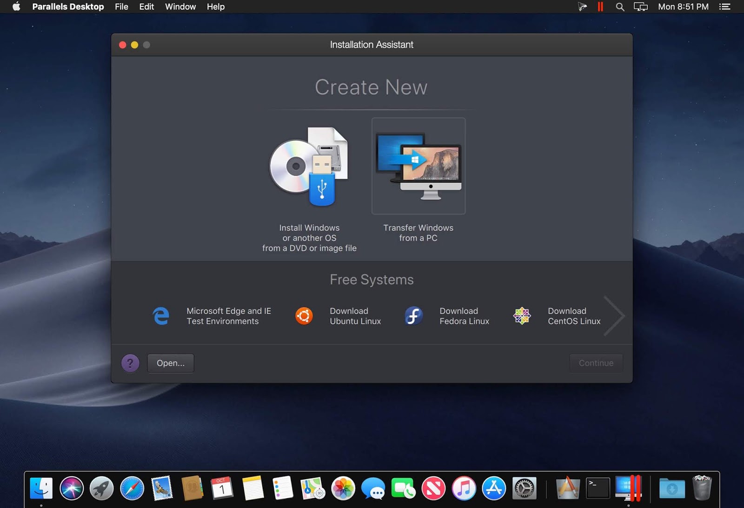Open the Edit menu
The height and width of the screenshot is (508, 744).
tap(146, 7)
